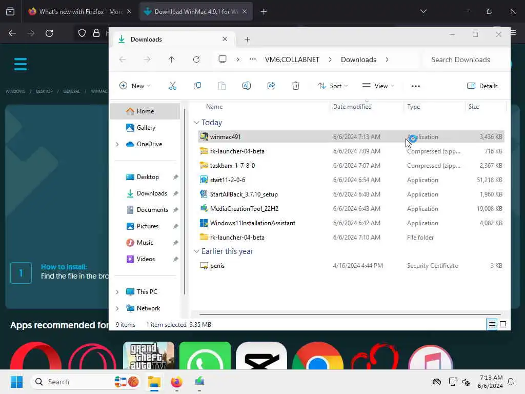Image resolution: width=525 pixels, height=394 pixels.
Task: Click the Rename icon in Explorer toolbar
Action: pyautogui.click(x=247, y=86)
